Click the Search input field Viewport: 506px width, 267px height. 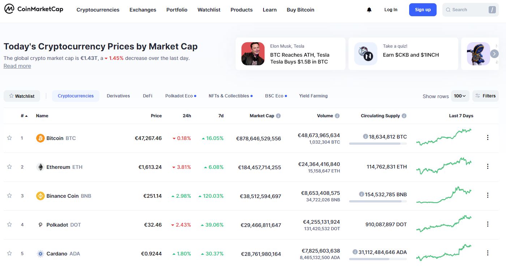point(471,10)
